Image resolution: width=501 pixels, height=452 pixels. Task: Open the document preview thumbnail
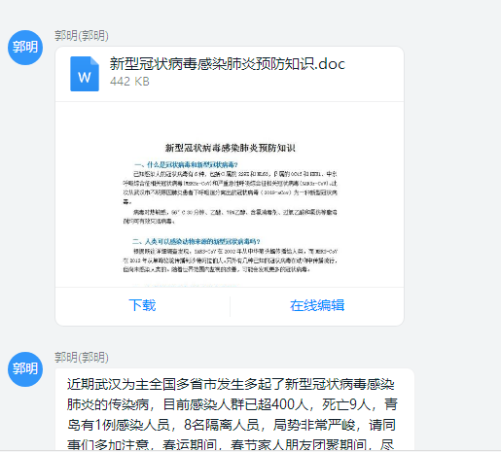pyautogui.click(x=230, y=194)
